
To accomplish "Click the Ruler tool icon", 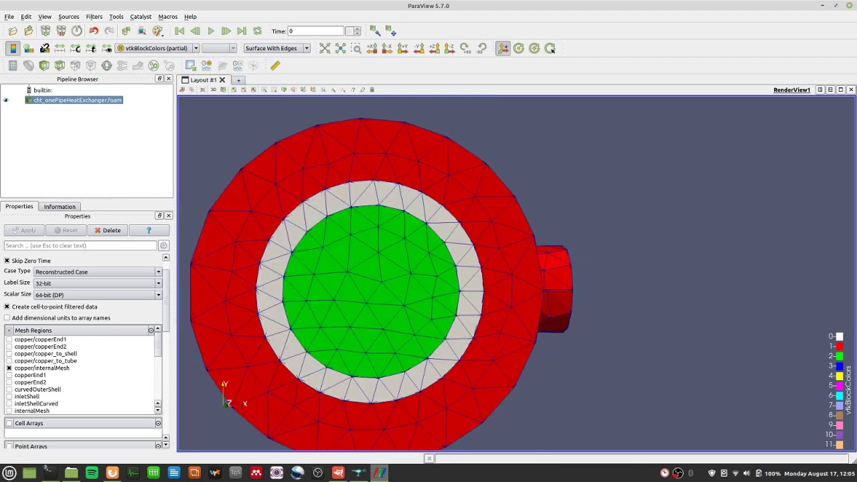I will (275, 66).
